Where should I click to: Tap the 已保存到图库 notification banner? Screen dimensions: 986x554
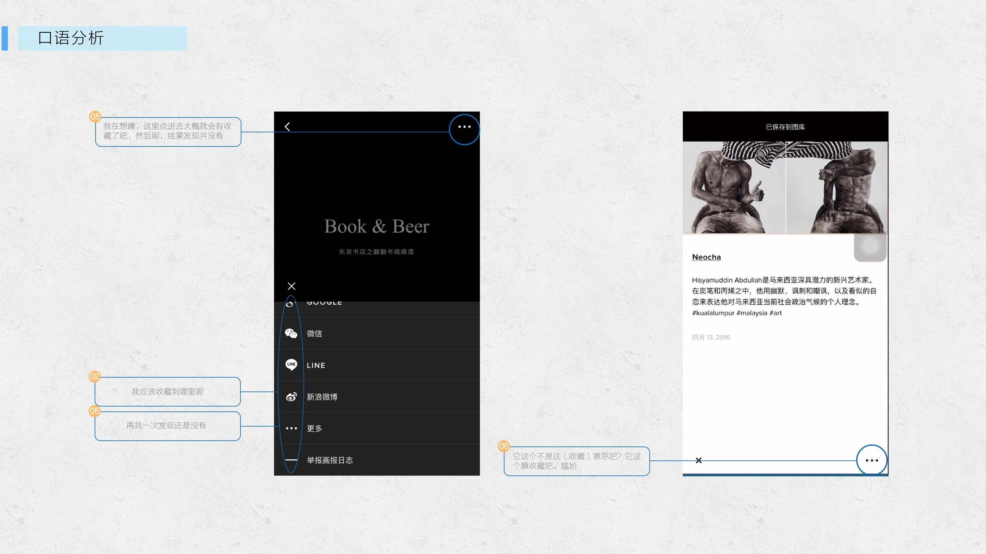tap(785, 127)
